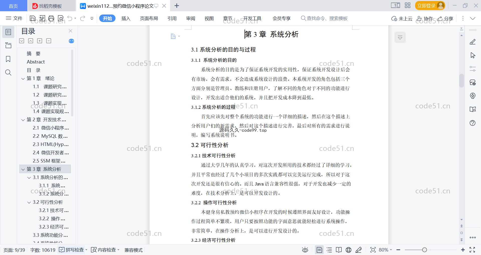Image resolution: width=481 pixels, height=255 pixels.
Task: Open the Bookmark pane icon
Action: tap(8, 59)
